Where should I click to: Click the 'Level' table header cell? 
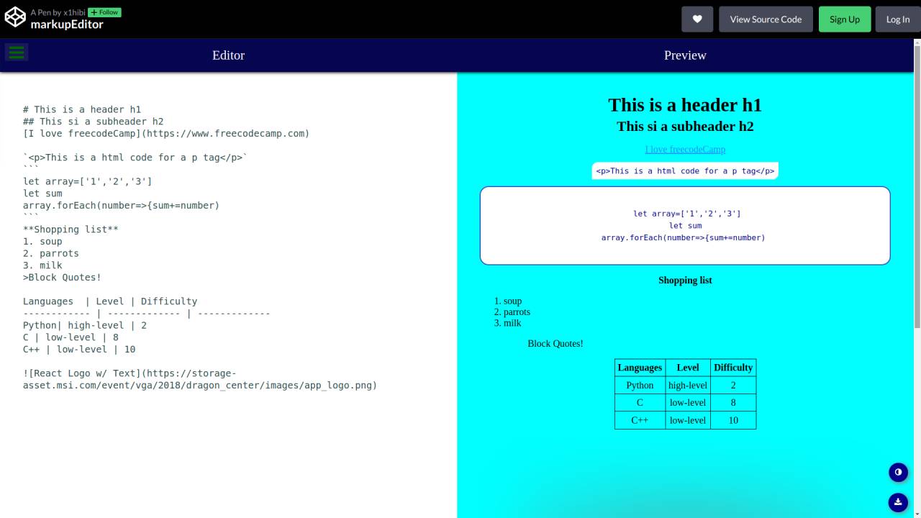click(688, 368)
